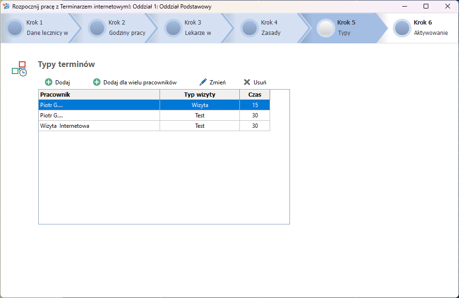Viewport: 459px width, 298px height.
Task: Minimize the Terminarz internetowy window
Action: pos(405,6)
